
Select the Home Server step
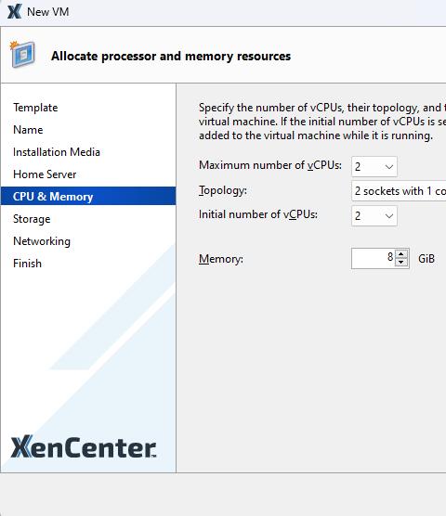pos(45,174)
